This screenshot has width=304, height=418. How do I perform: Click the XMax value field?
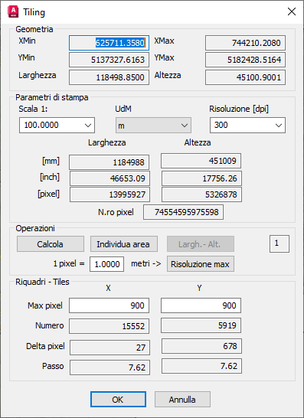tap(245, 43)
